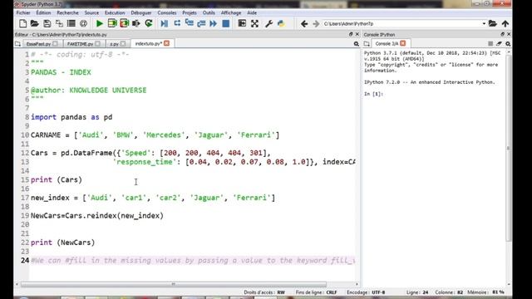Go to parent directory up arrow
This screenshot has height=299, width=532.
coord(505,24)
